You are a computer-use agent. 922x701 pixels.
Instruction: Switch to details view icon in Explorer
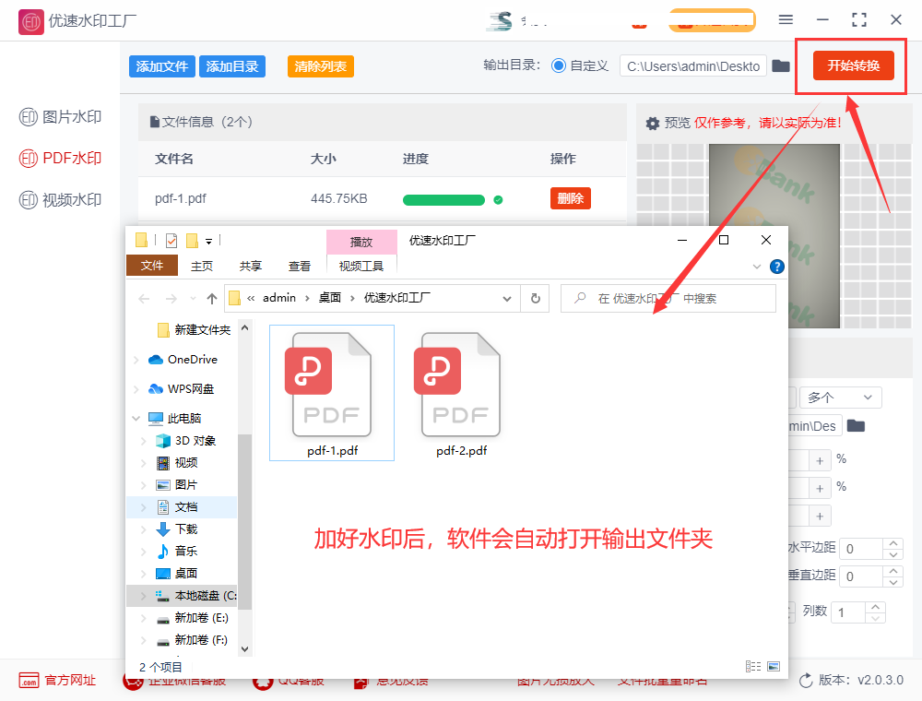coord(753,666)
